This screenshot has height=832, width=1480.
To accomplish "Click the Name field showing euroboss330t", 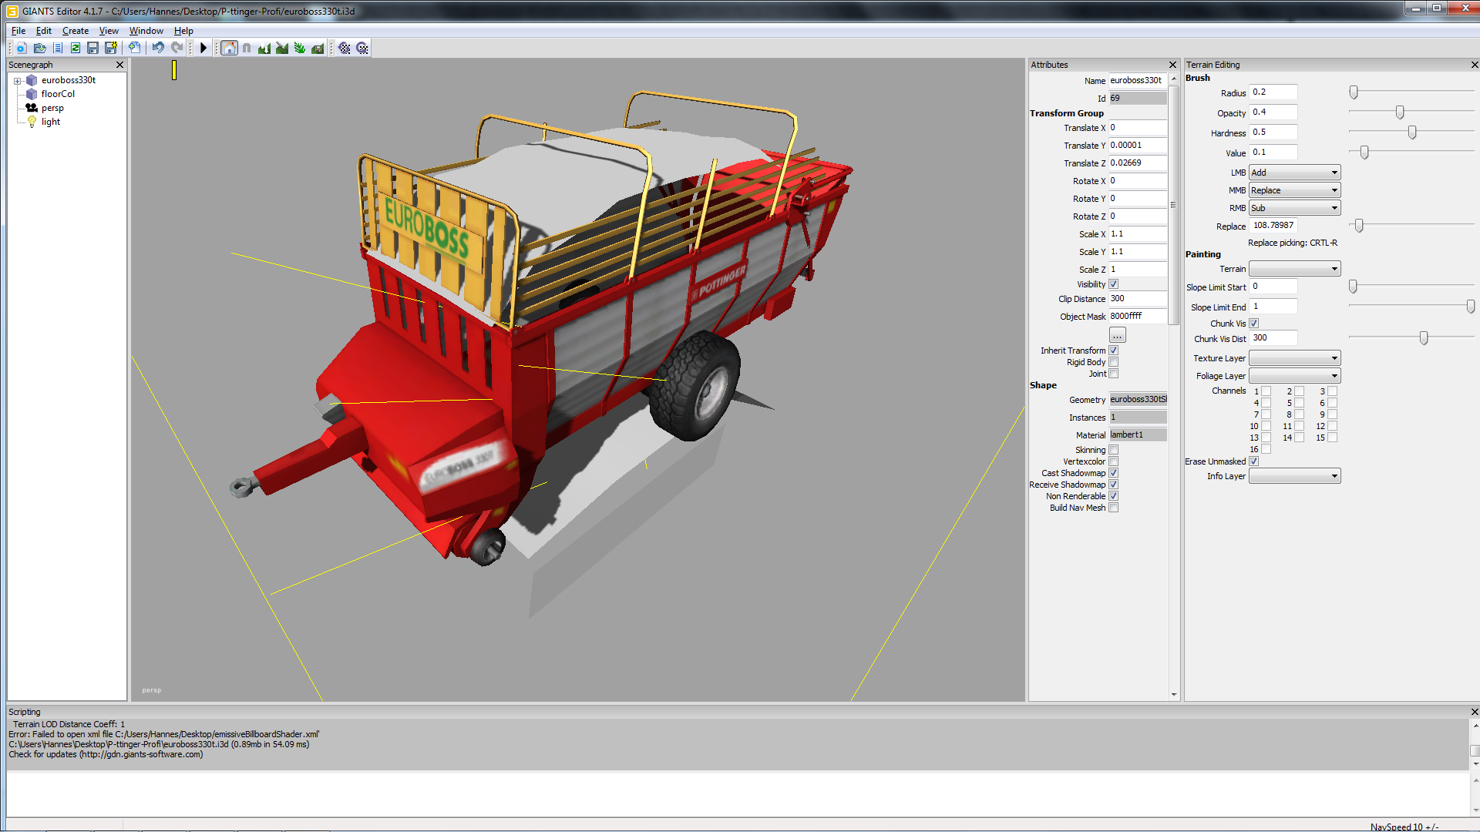I will 1138,80.
